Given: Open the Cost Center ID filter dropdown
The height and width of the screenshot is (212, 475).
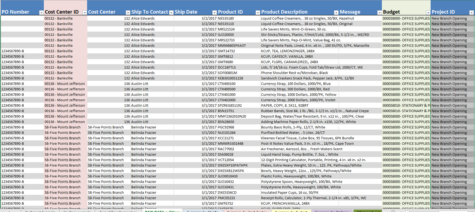Looking at the screenshot, I should coord(85,13).
